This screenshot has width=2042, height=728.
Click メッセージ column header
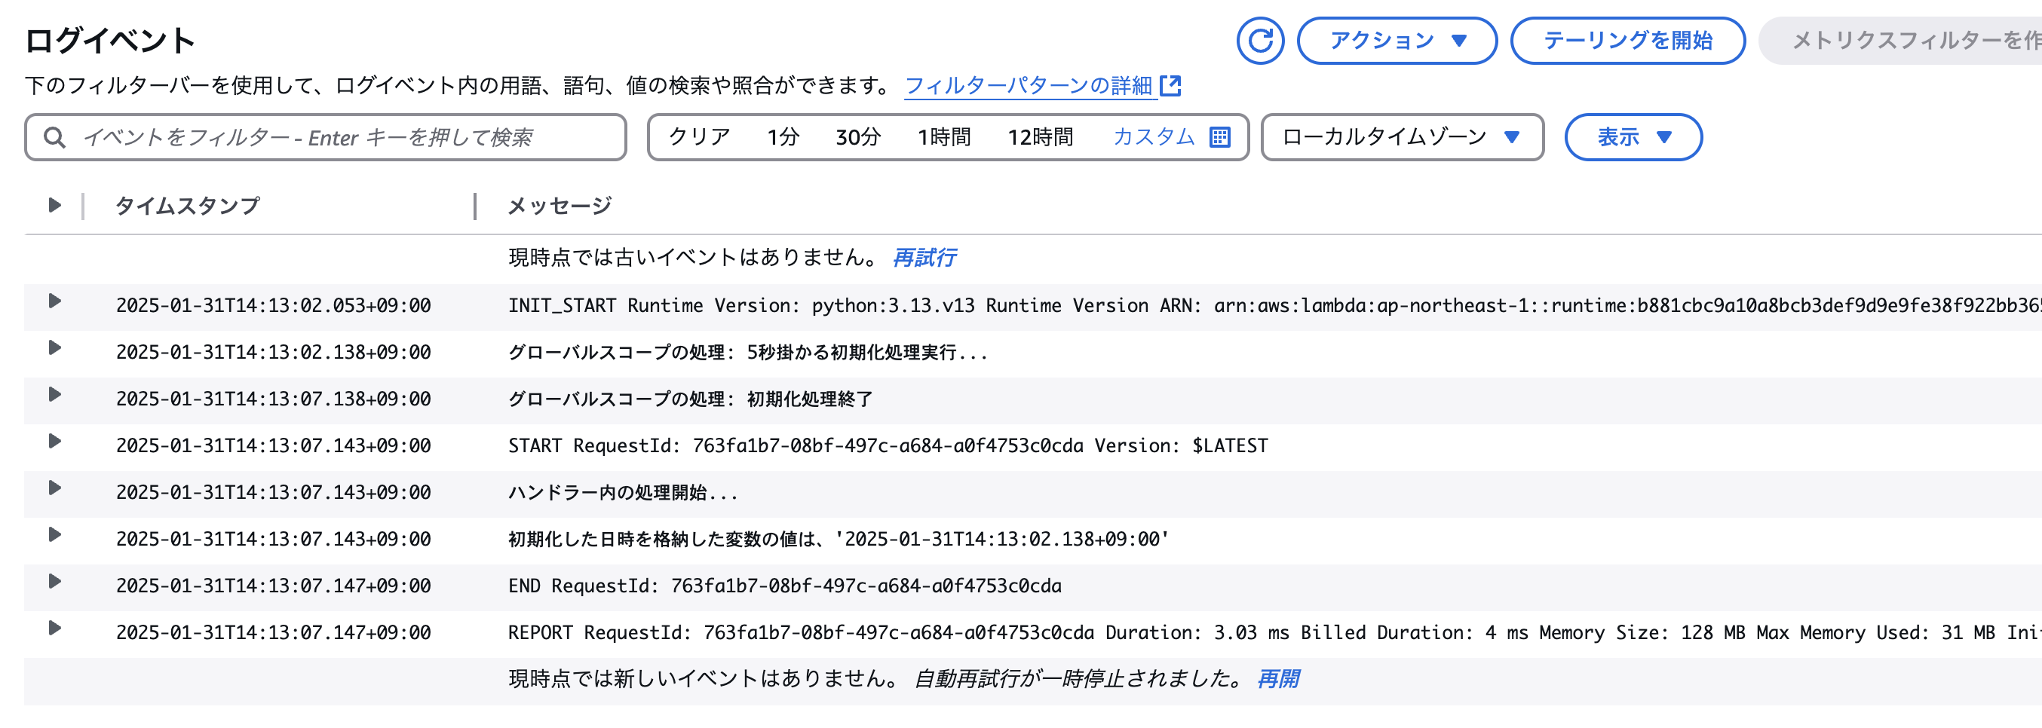(x=560, y=206)
